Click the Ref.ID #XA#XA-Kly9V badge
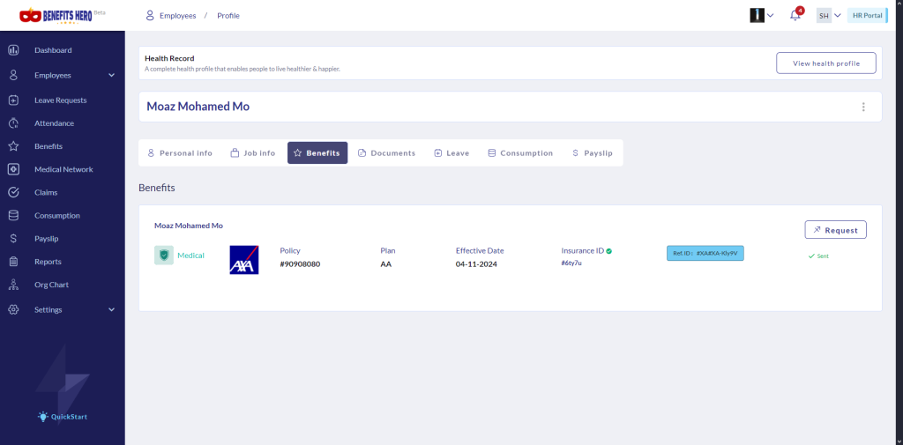The width and height of the screenshot is (903, 445). click(x=705, y=253)
